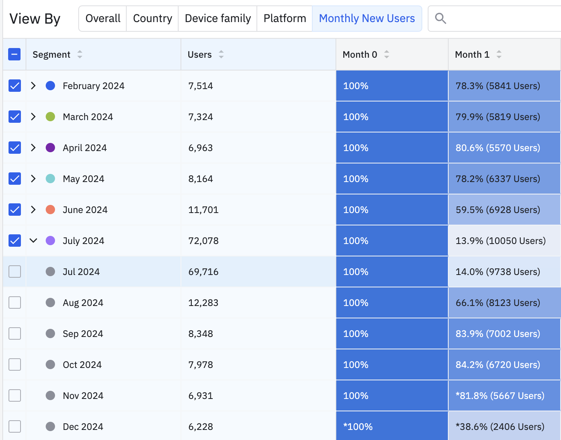Sort by Month 1 column arrows
This screenshot has width=561, height=440.
click(499, 55)
